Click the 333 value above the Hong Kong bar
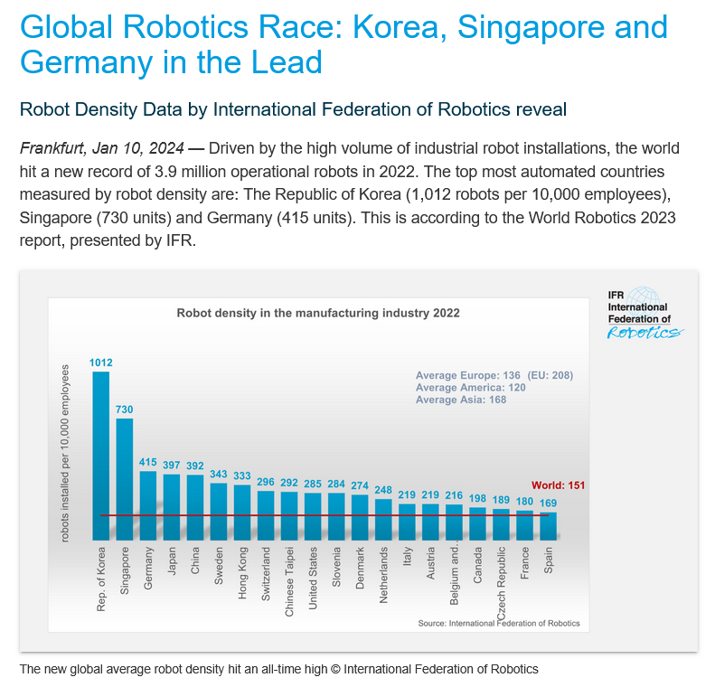The image size is (715, 687). click(x=242, y=475)
